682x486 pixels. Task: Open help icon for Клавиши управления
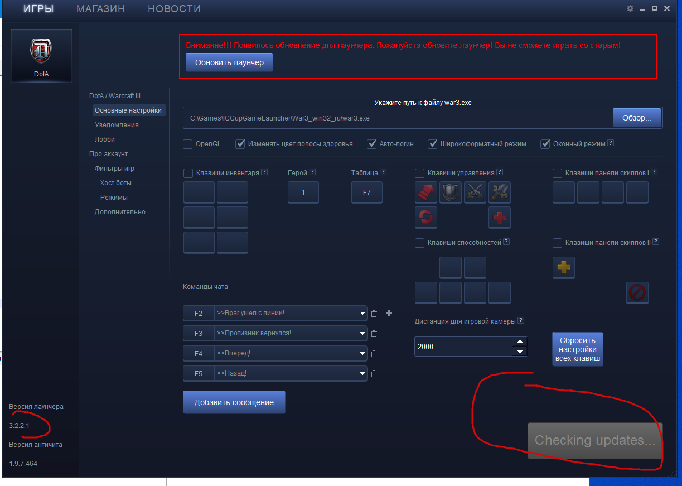click(x=500, y=172)
